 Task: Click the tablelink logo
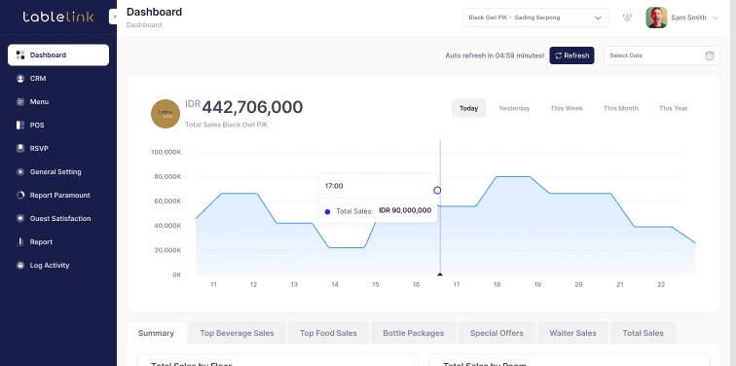click(58, 17)
